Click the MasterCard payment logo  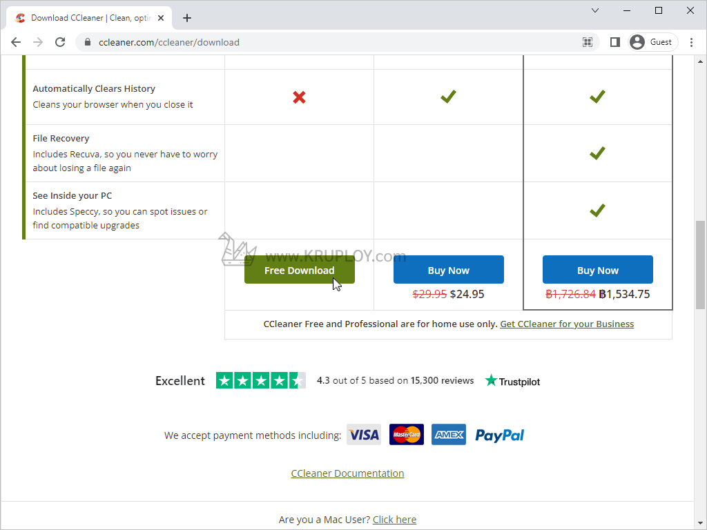coord(406,435)
